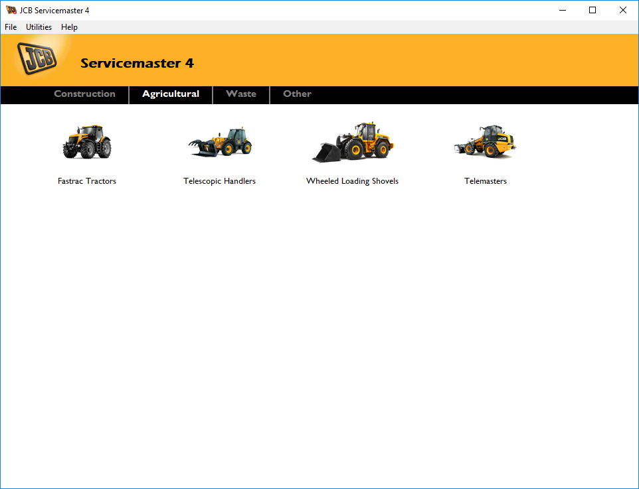The image size is (639, 489).
Task: Open the Utilities menu
Action: [x=39, y=27]
